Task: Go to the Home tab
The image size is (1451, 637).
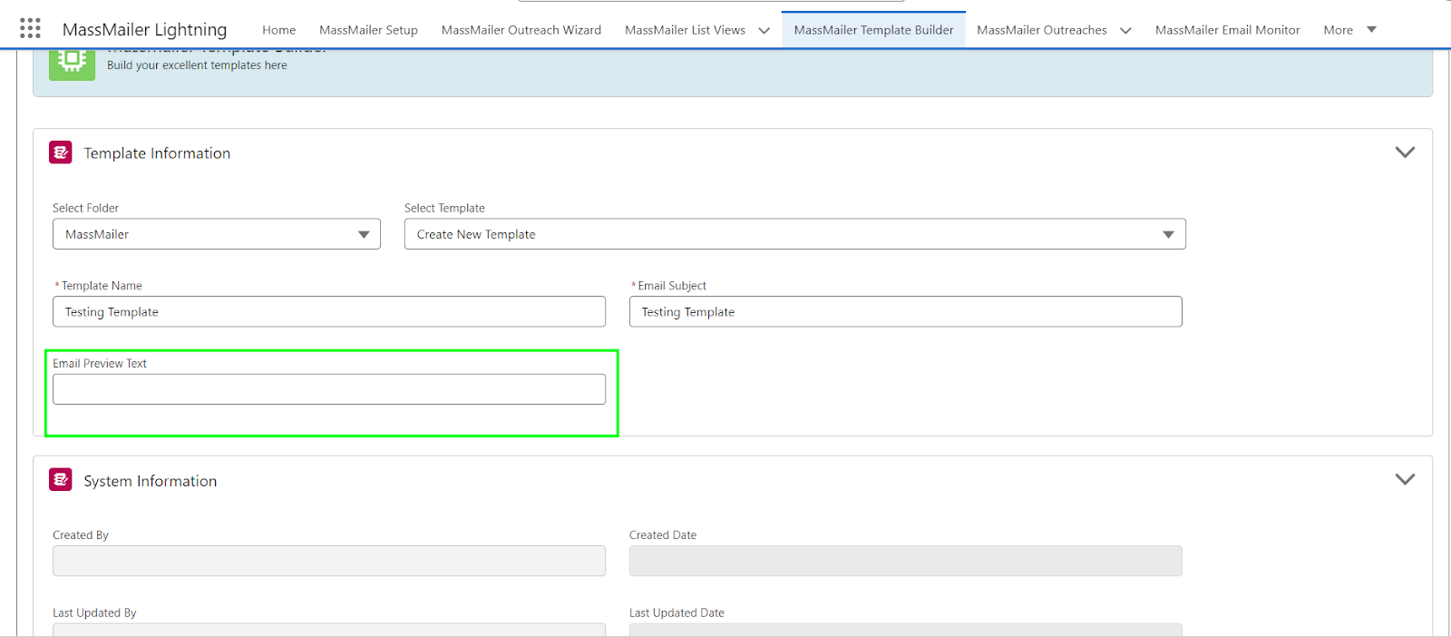Action: [x=279, y=30]
